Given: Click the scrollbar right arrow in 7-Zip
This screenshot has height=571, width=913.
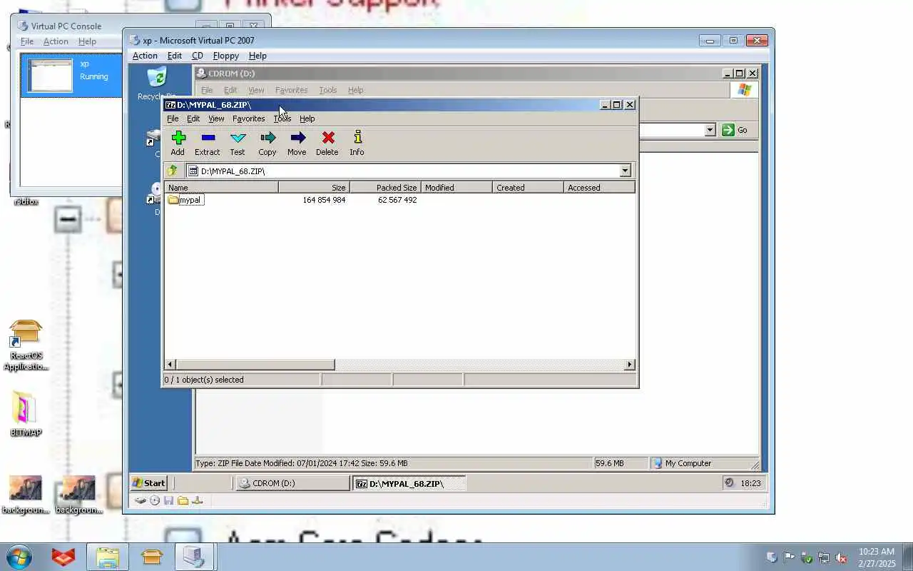Looking at the screenshot, I should 629,365.
